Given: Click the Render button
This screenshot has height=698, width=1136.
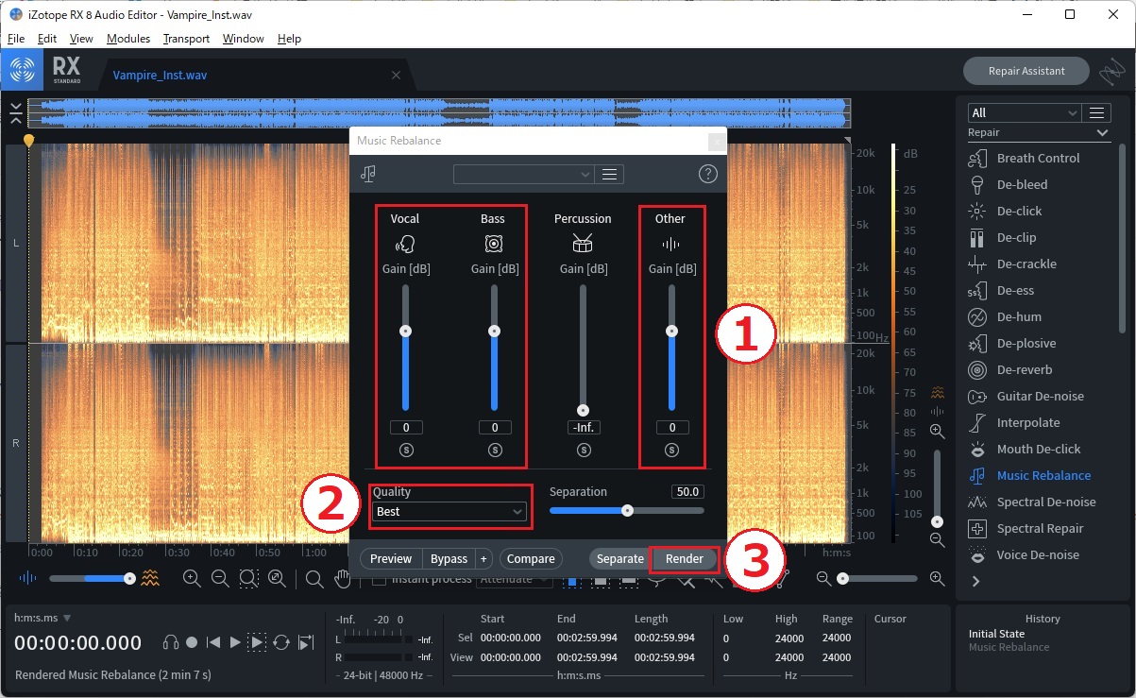Looking at the screenshot, I should coord(685,558).
